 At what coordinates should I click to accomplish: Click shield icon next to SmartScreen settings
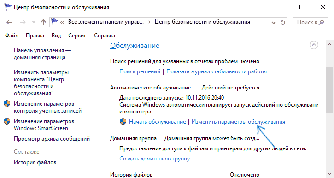[x=7, y=121]
